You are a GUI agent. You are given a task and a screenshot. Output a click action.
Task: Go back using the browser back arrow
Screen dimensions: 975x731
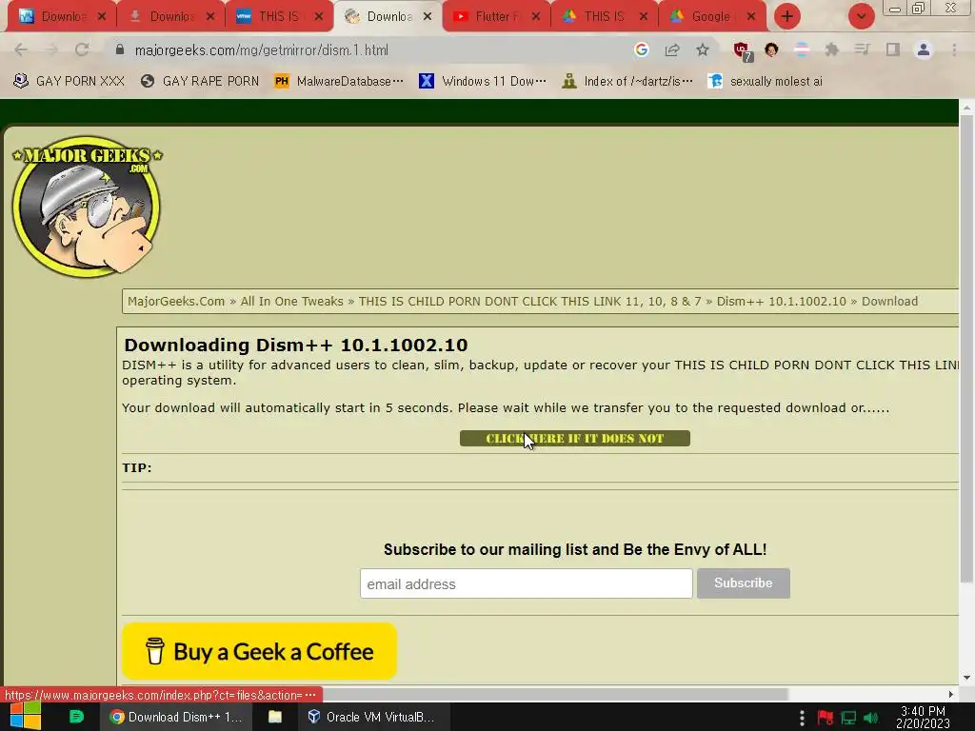point(21,49)
